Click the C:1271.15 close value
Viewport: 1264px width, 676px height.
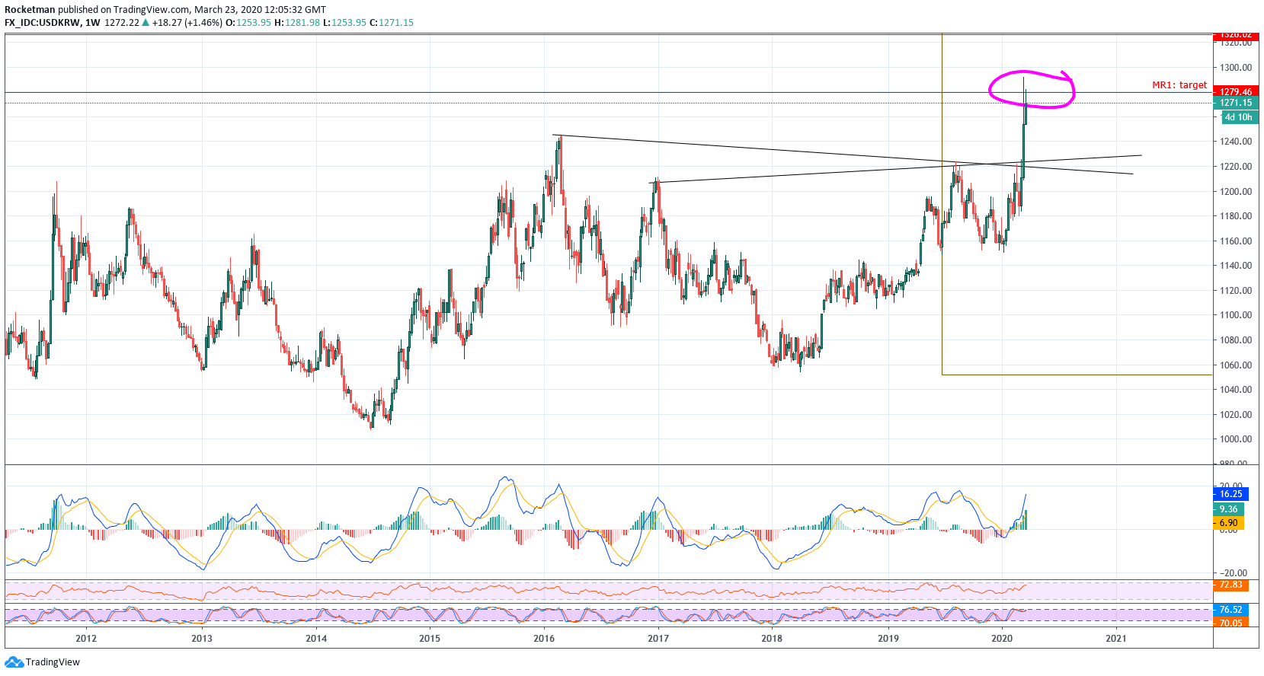392,23
